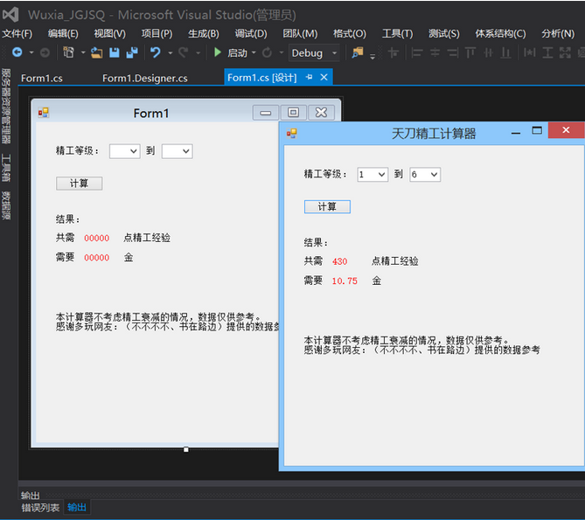Open the starting level dropdown showing 1
585x520 pixels.
click(x=373, y=175)
